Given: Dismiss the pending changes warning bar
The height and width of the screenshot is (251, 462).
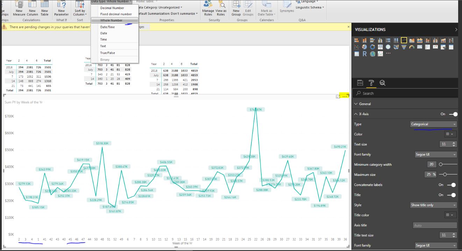Looking at the screenshot, I should click(x=348, y=27).
